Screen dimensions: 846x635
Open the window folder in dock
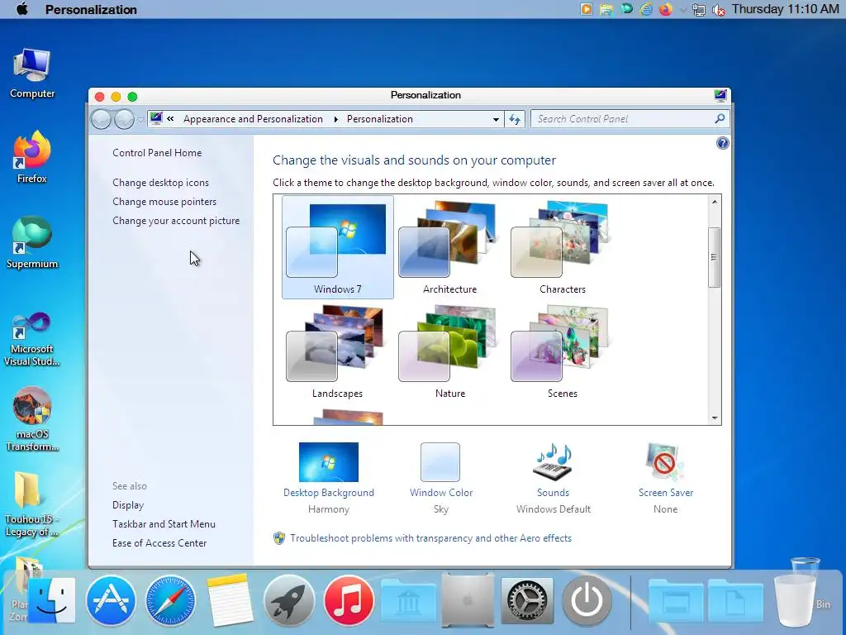coord(676,600)
